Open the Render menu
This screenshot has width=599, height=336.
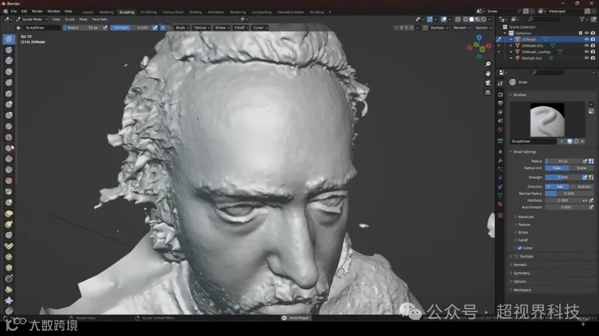click(x=37, y=11)
